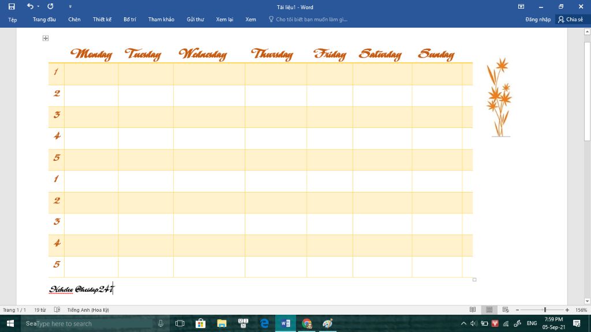The width and height of the screenshot is (591, 332).
Task: Click the vertical scrollbar down arrow
Action: point(587,301)
